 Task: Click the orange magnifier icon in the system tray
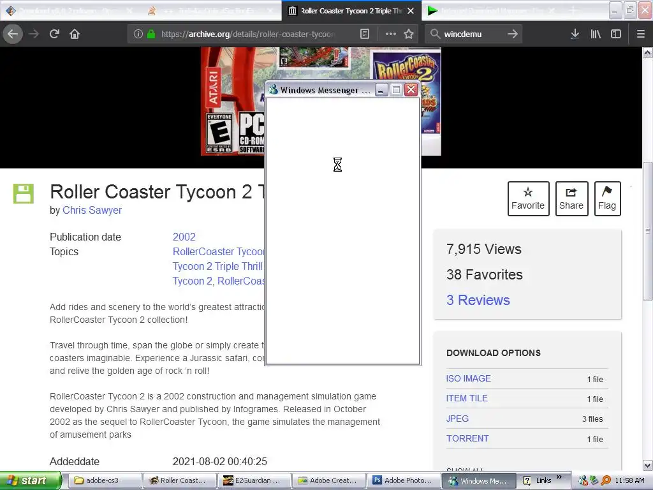pyautogui.click(x=606, y=480)
